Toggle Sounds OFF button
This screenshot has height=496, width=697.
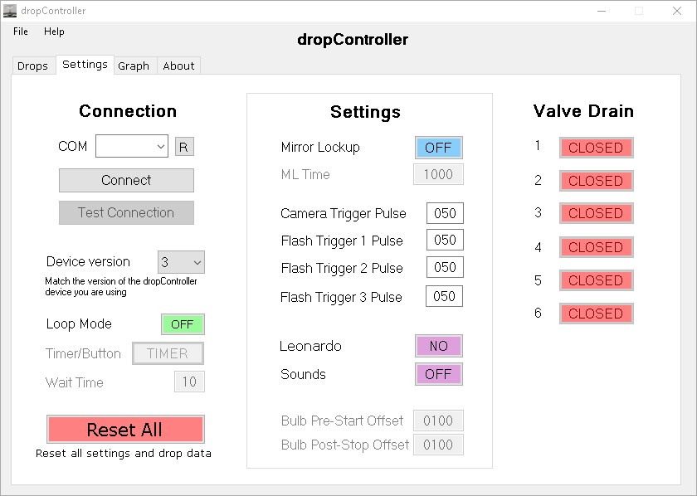pos(439,374)
